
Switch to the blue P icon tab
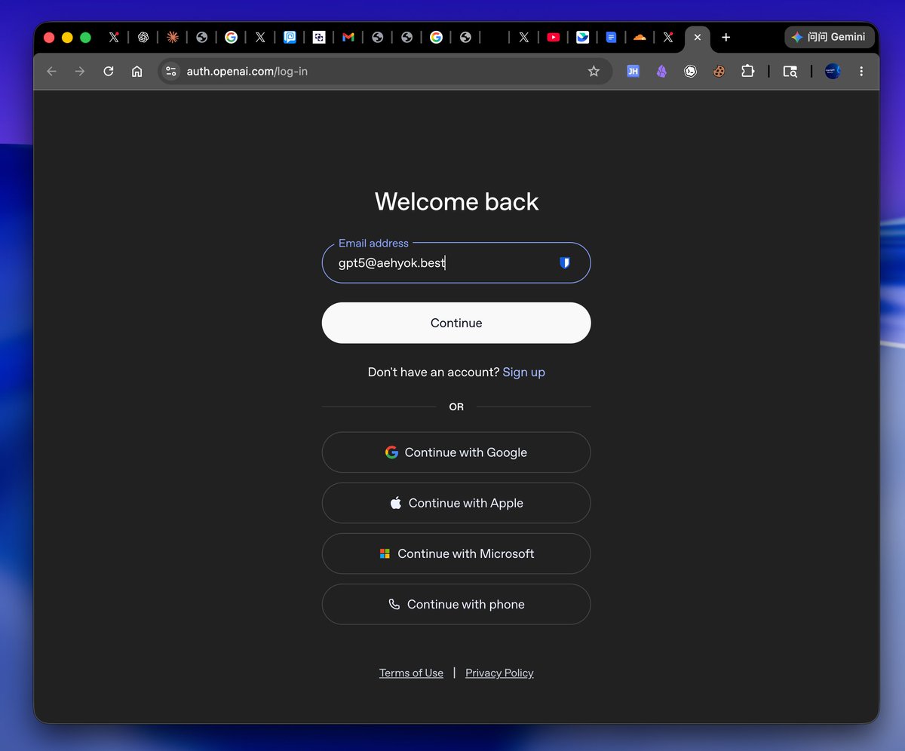click(290, 37)
